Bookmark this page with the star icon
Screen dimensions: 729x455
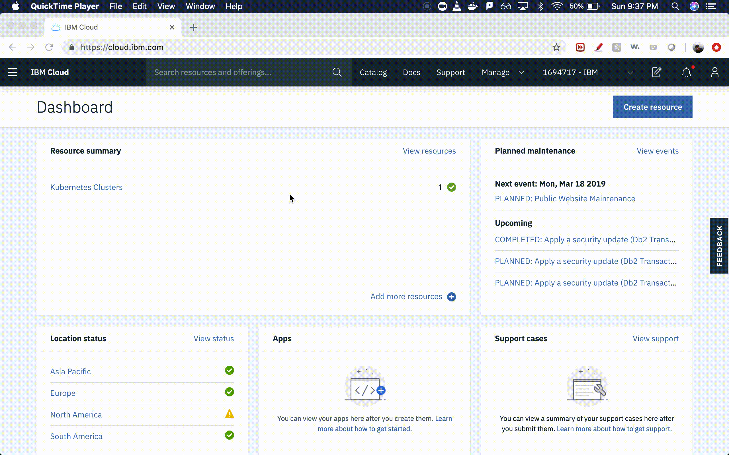(556, 47)
